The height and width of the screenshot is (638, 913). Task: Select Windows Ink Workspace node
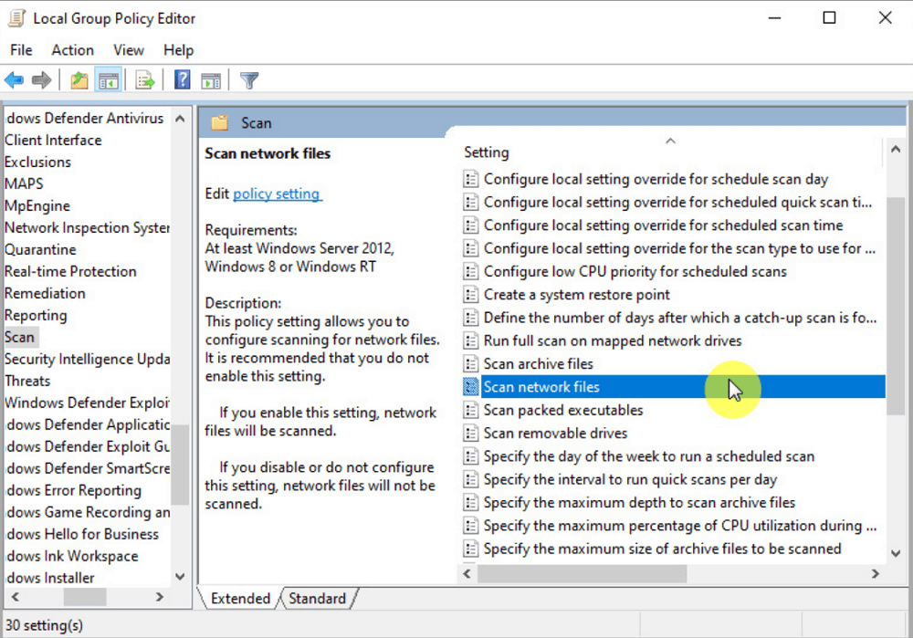[x=73, y=557]
